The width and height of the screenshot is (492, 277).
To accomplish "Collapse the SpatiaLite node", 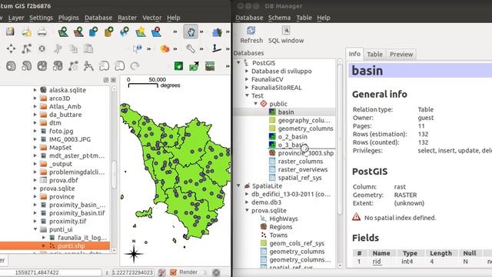I will 239,185.
